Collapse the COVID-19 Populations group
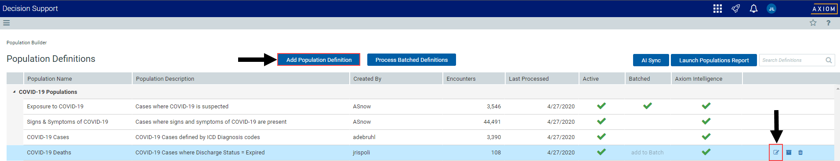Viewport: 840px width, 161px height. click(x=14, y=92)
